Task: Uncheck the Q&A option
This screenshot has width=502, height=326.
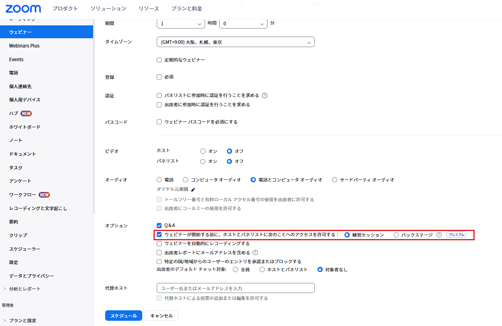Action: [x=159, y=225]
